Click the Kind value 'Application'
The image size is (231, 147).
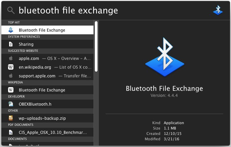(x=174, y=123)
